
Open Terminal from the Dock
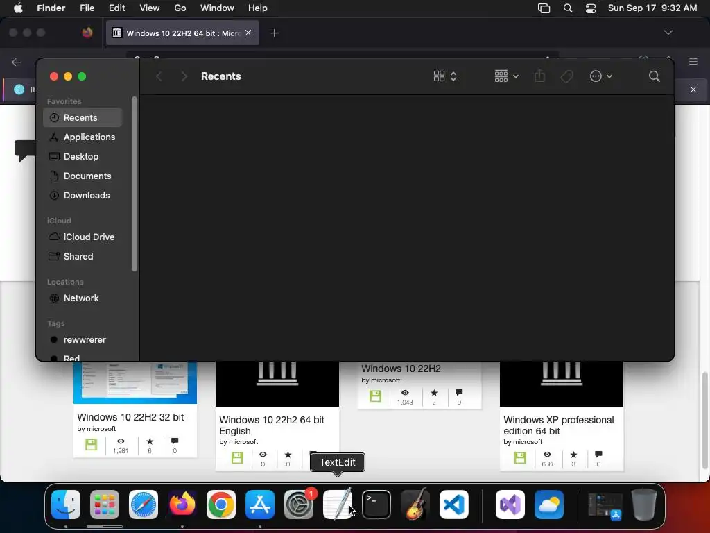coord(376,505)
